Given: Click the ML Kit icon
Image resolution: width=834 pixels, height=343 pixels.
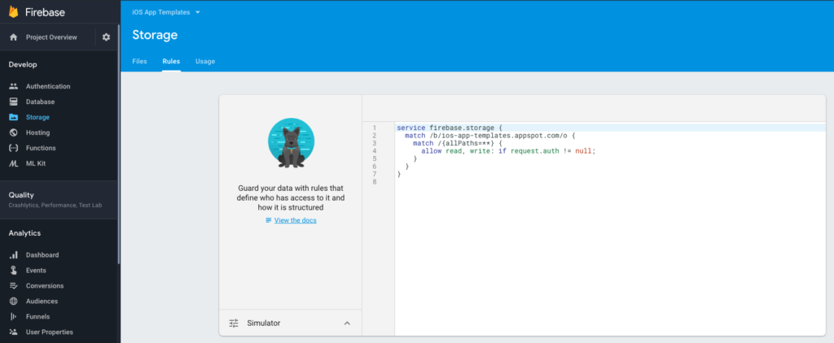Looking at the screenshot, I should coord(13,163).
